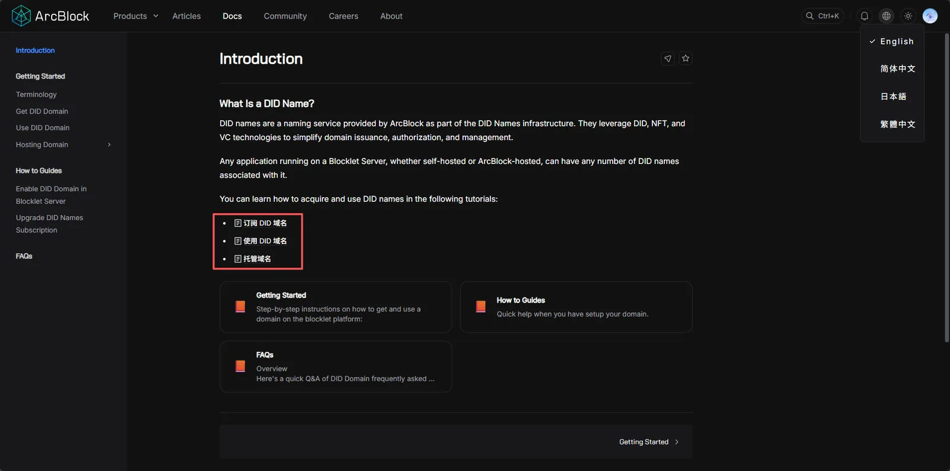Switch language to 日本語

pyautogui.click(x=892, y=96)
